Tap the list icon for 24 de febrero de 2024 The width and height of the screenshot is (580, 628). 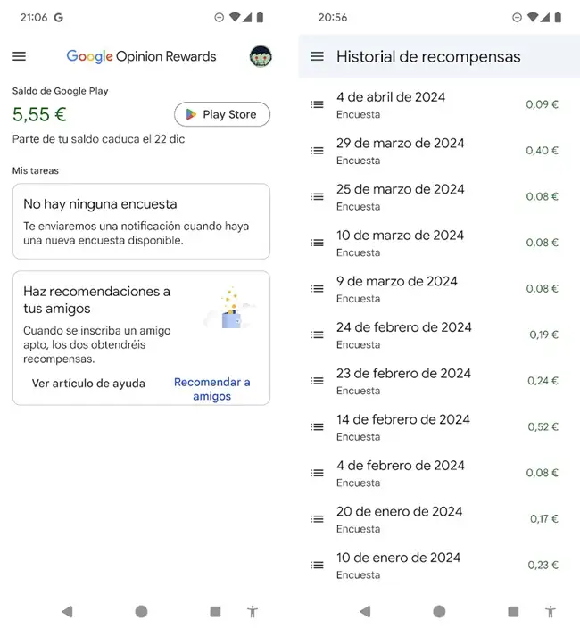tap(317, 335)
